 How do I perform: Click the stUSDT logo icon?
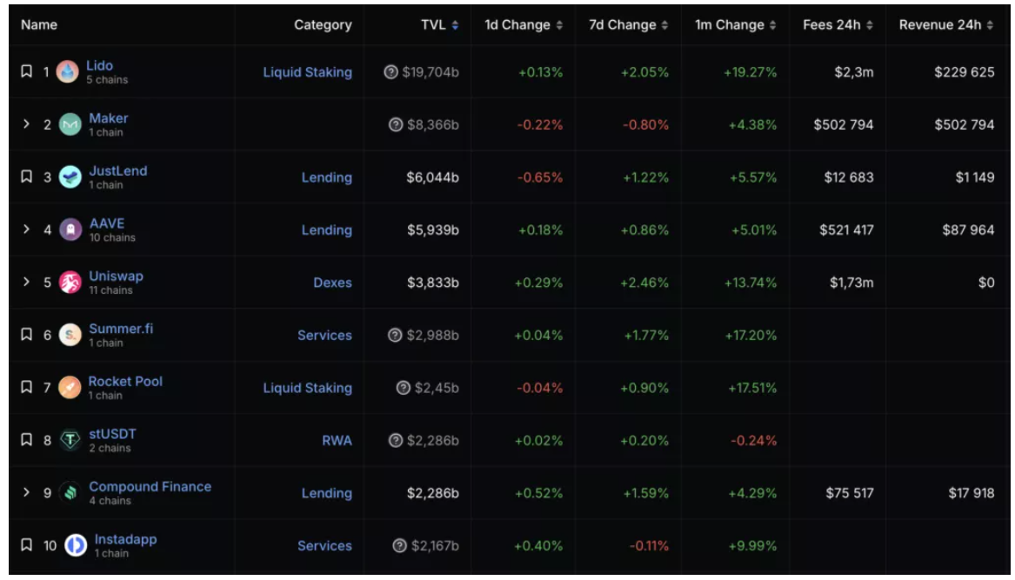point(70,441)
